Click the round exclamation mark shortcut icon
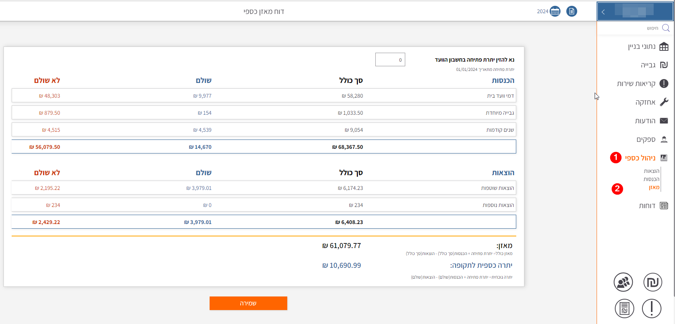 (651, 308)
